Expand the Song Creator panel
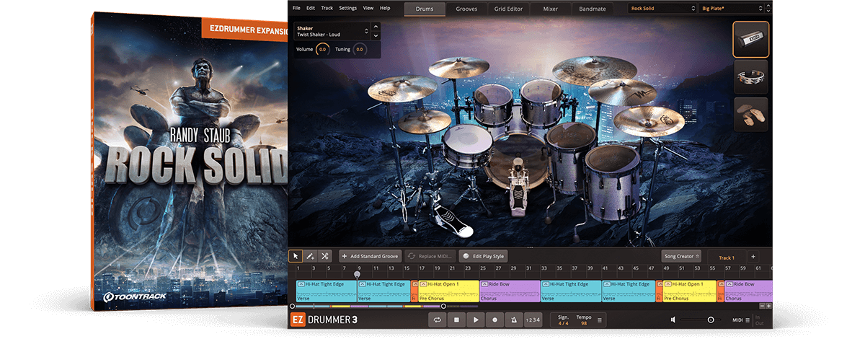 pyautogui.click(x=680, y=256)
